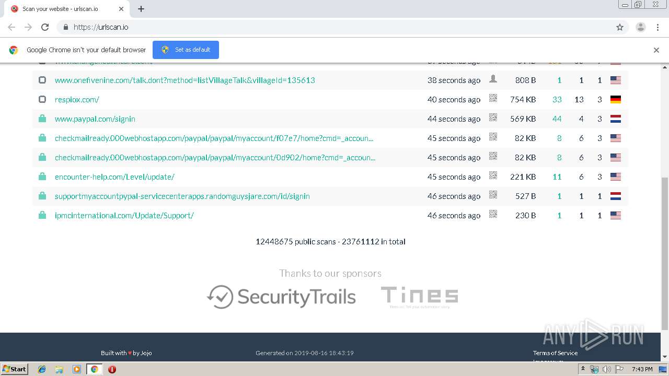Click the QR icon in the paypal.com row

coord(493,118)
